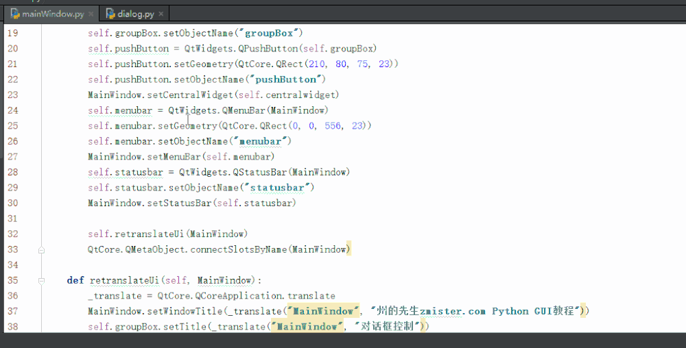Click the "statusbar" string on line 29

tap(277, 187)
